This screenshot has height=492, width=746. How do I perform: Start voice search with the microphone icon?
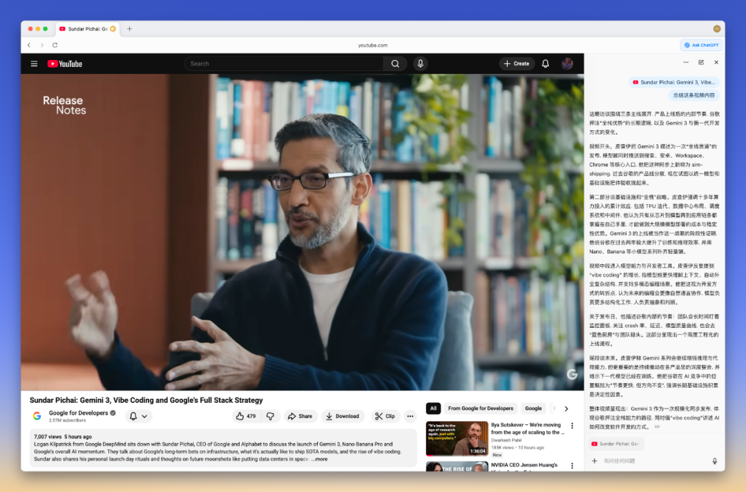[420, 63]
